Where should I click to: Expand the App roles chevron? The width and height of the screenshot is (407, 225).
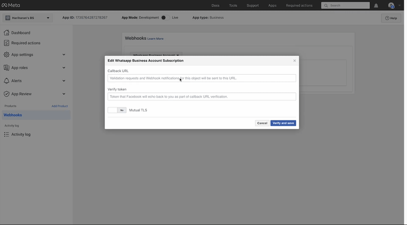coord(64,67)
